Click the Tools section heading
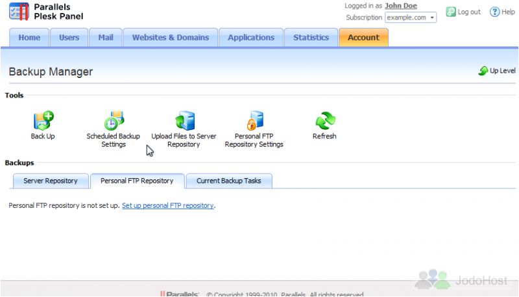The width and height of the screenshot is (519, 297). 14,96
